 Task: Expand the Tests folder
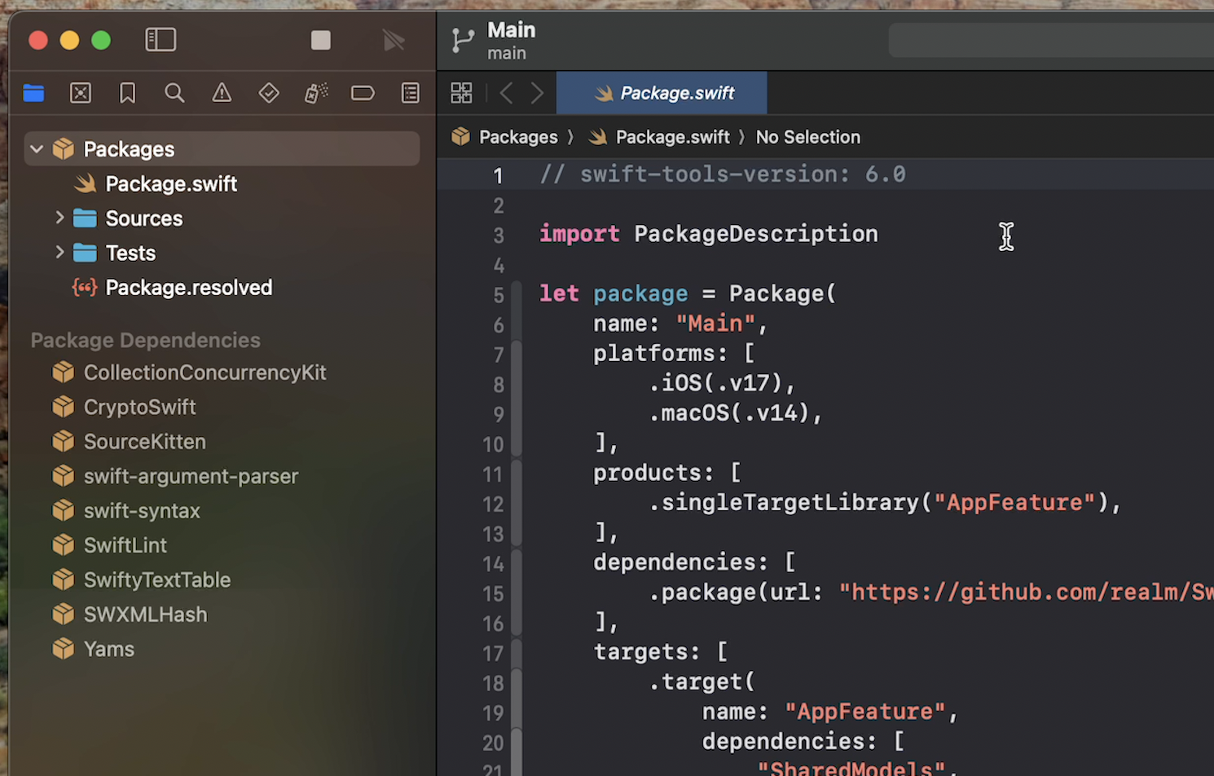(59, 253)
